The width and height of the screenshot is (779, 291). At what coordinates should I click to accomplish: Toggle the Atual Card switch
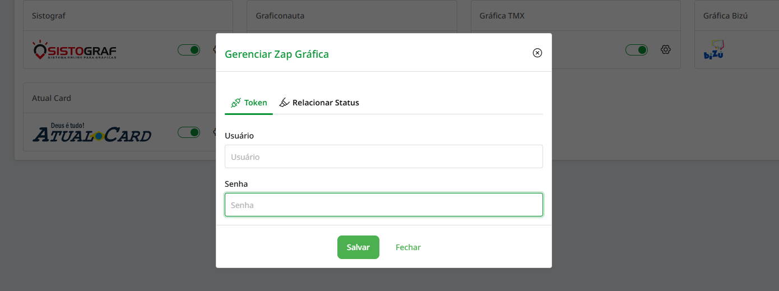click(189, 132)
